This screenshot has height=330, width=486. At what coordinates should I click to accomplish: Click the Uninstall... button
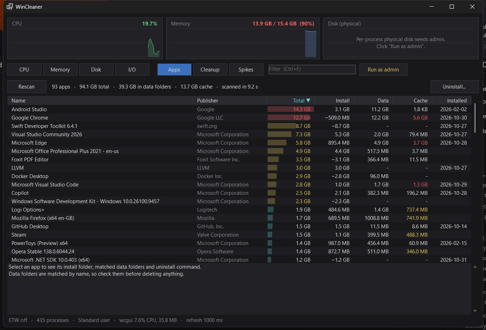click(x=454, y=87)
